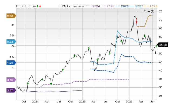Click the EPS Surprise legend label

coord(26,6)
